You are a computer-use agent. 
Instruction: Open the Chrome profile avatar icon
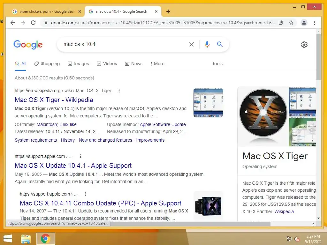(304, 23)
